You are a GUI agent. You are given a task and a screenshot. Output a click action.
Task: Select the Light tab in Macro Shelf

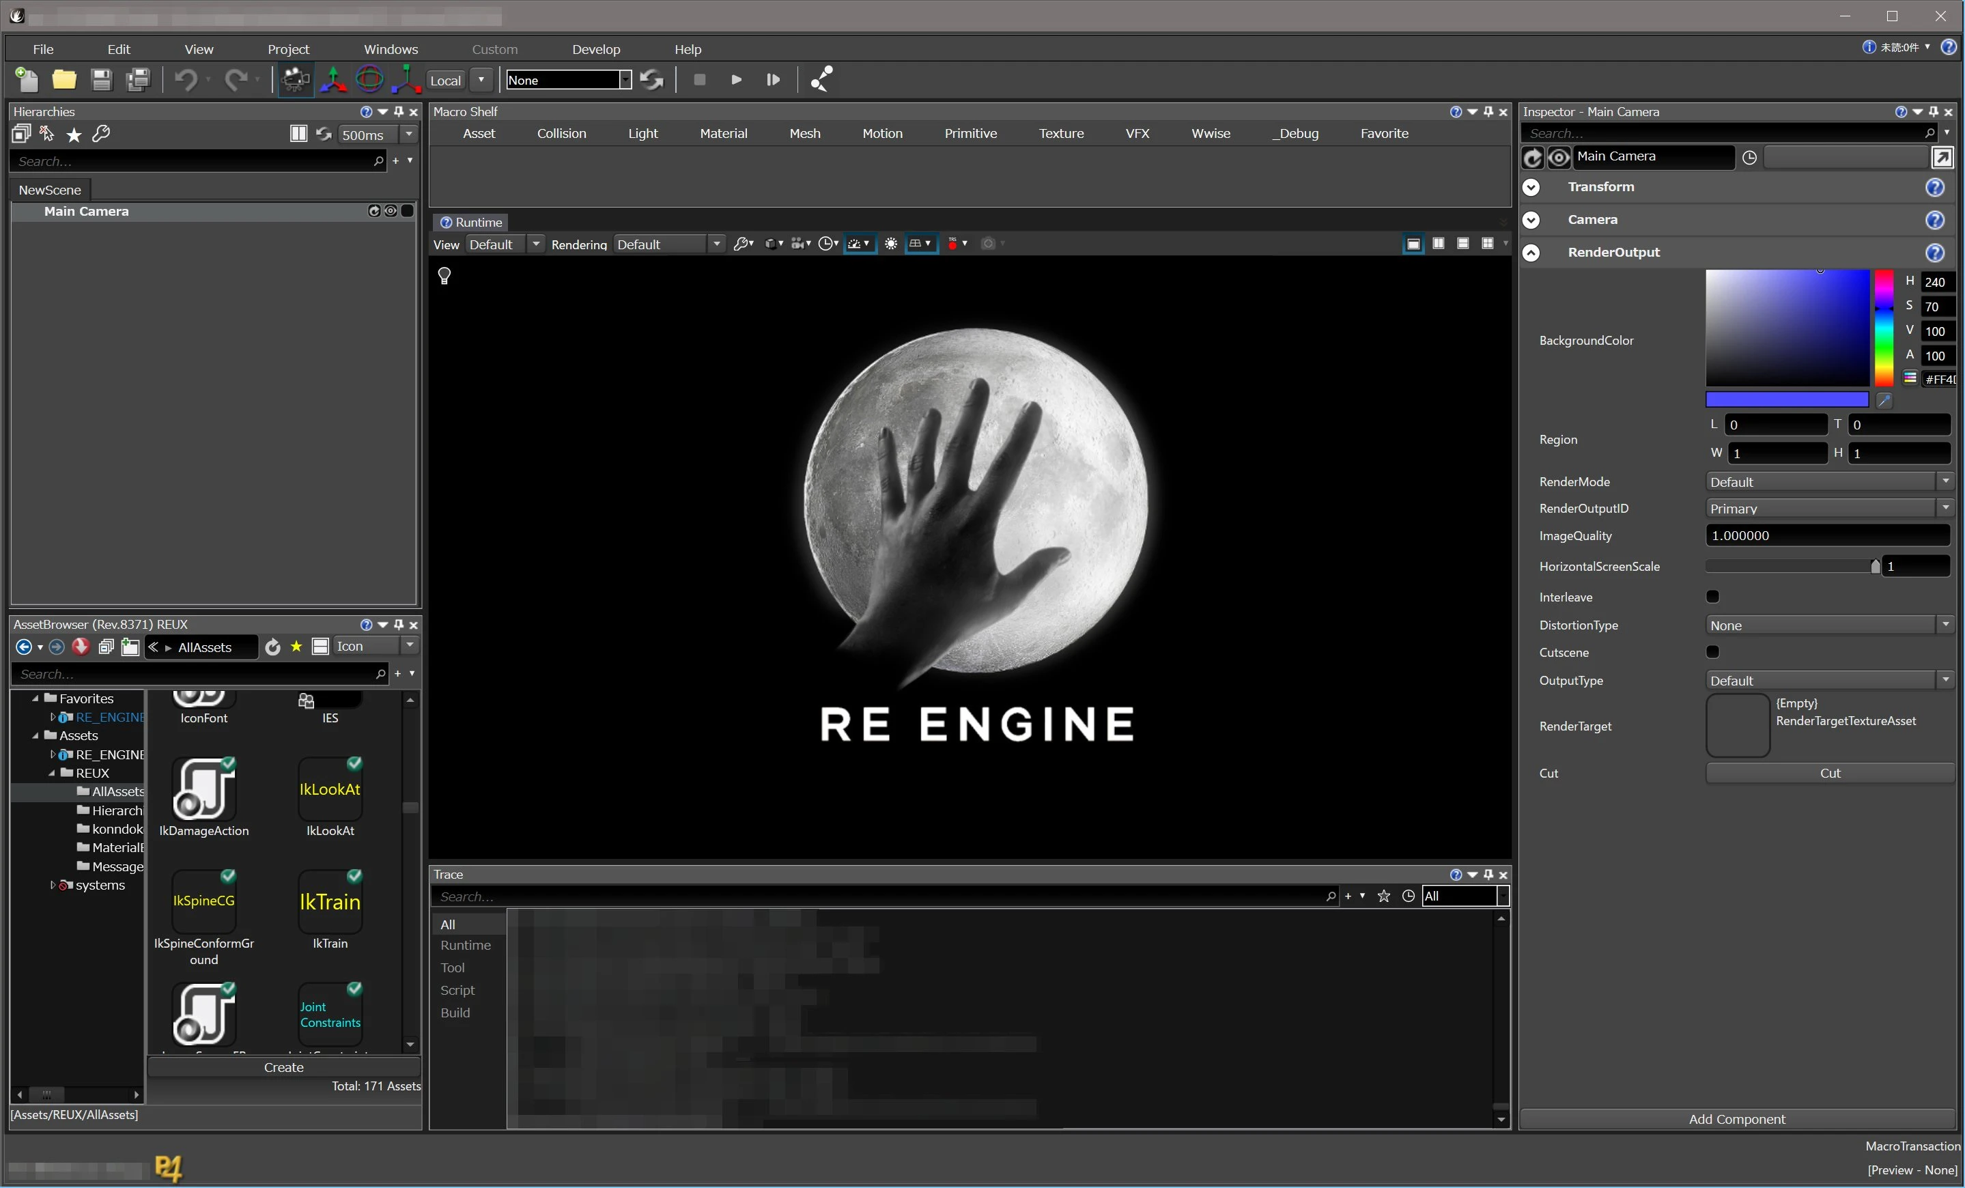pos(642,133)
